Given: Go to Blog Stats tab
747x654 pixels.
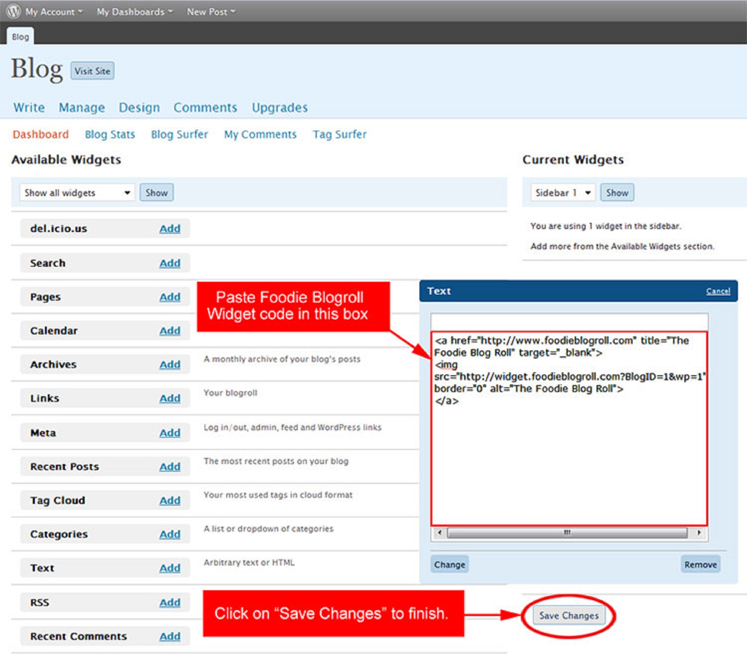Looking at the screenshot, I should pos(110,134).
